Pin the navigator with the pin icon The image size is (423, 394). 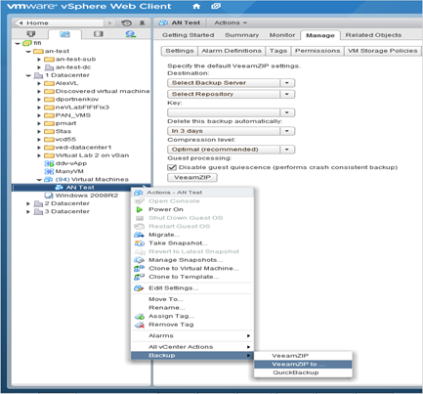pyautogui.click(x=142, y=22)
